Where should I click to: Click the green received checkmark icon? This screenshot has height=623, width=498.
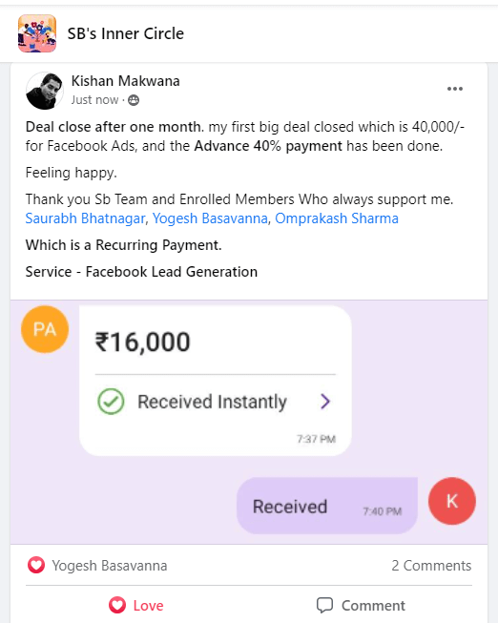pyautogui.click(x=111, y=402)
